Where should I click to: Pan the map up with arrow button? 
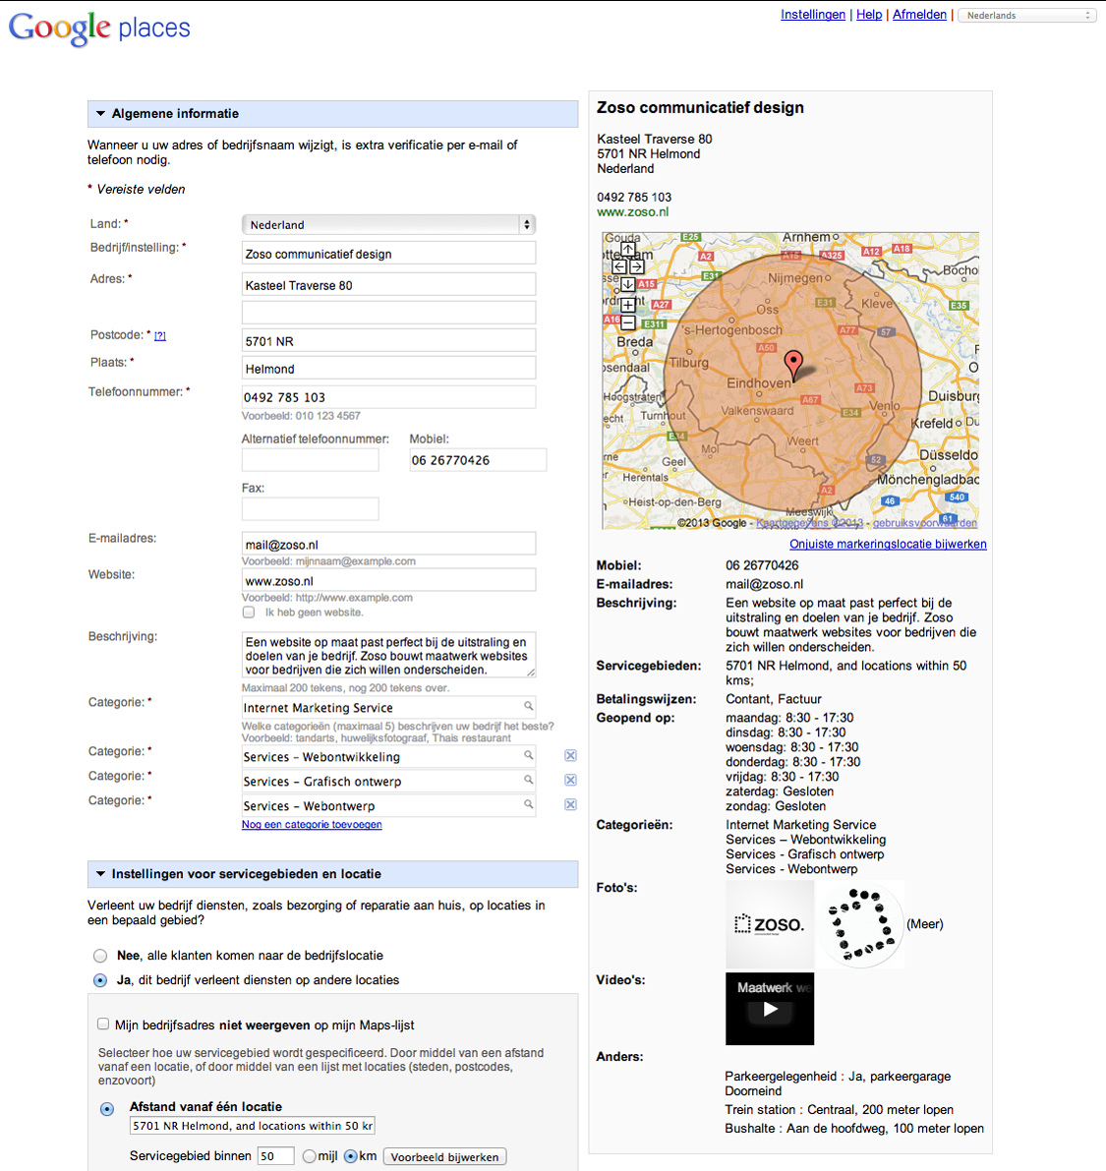pyautogui.click(x=627, y=250)
